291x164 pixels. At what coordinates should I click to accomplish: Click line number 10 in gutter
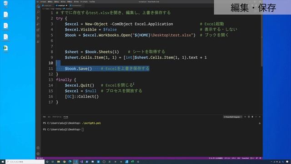coord(50,63)
